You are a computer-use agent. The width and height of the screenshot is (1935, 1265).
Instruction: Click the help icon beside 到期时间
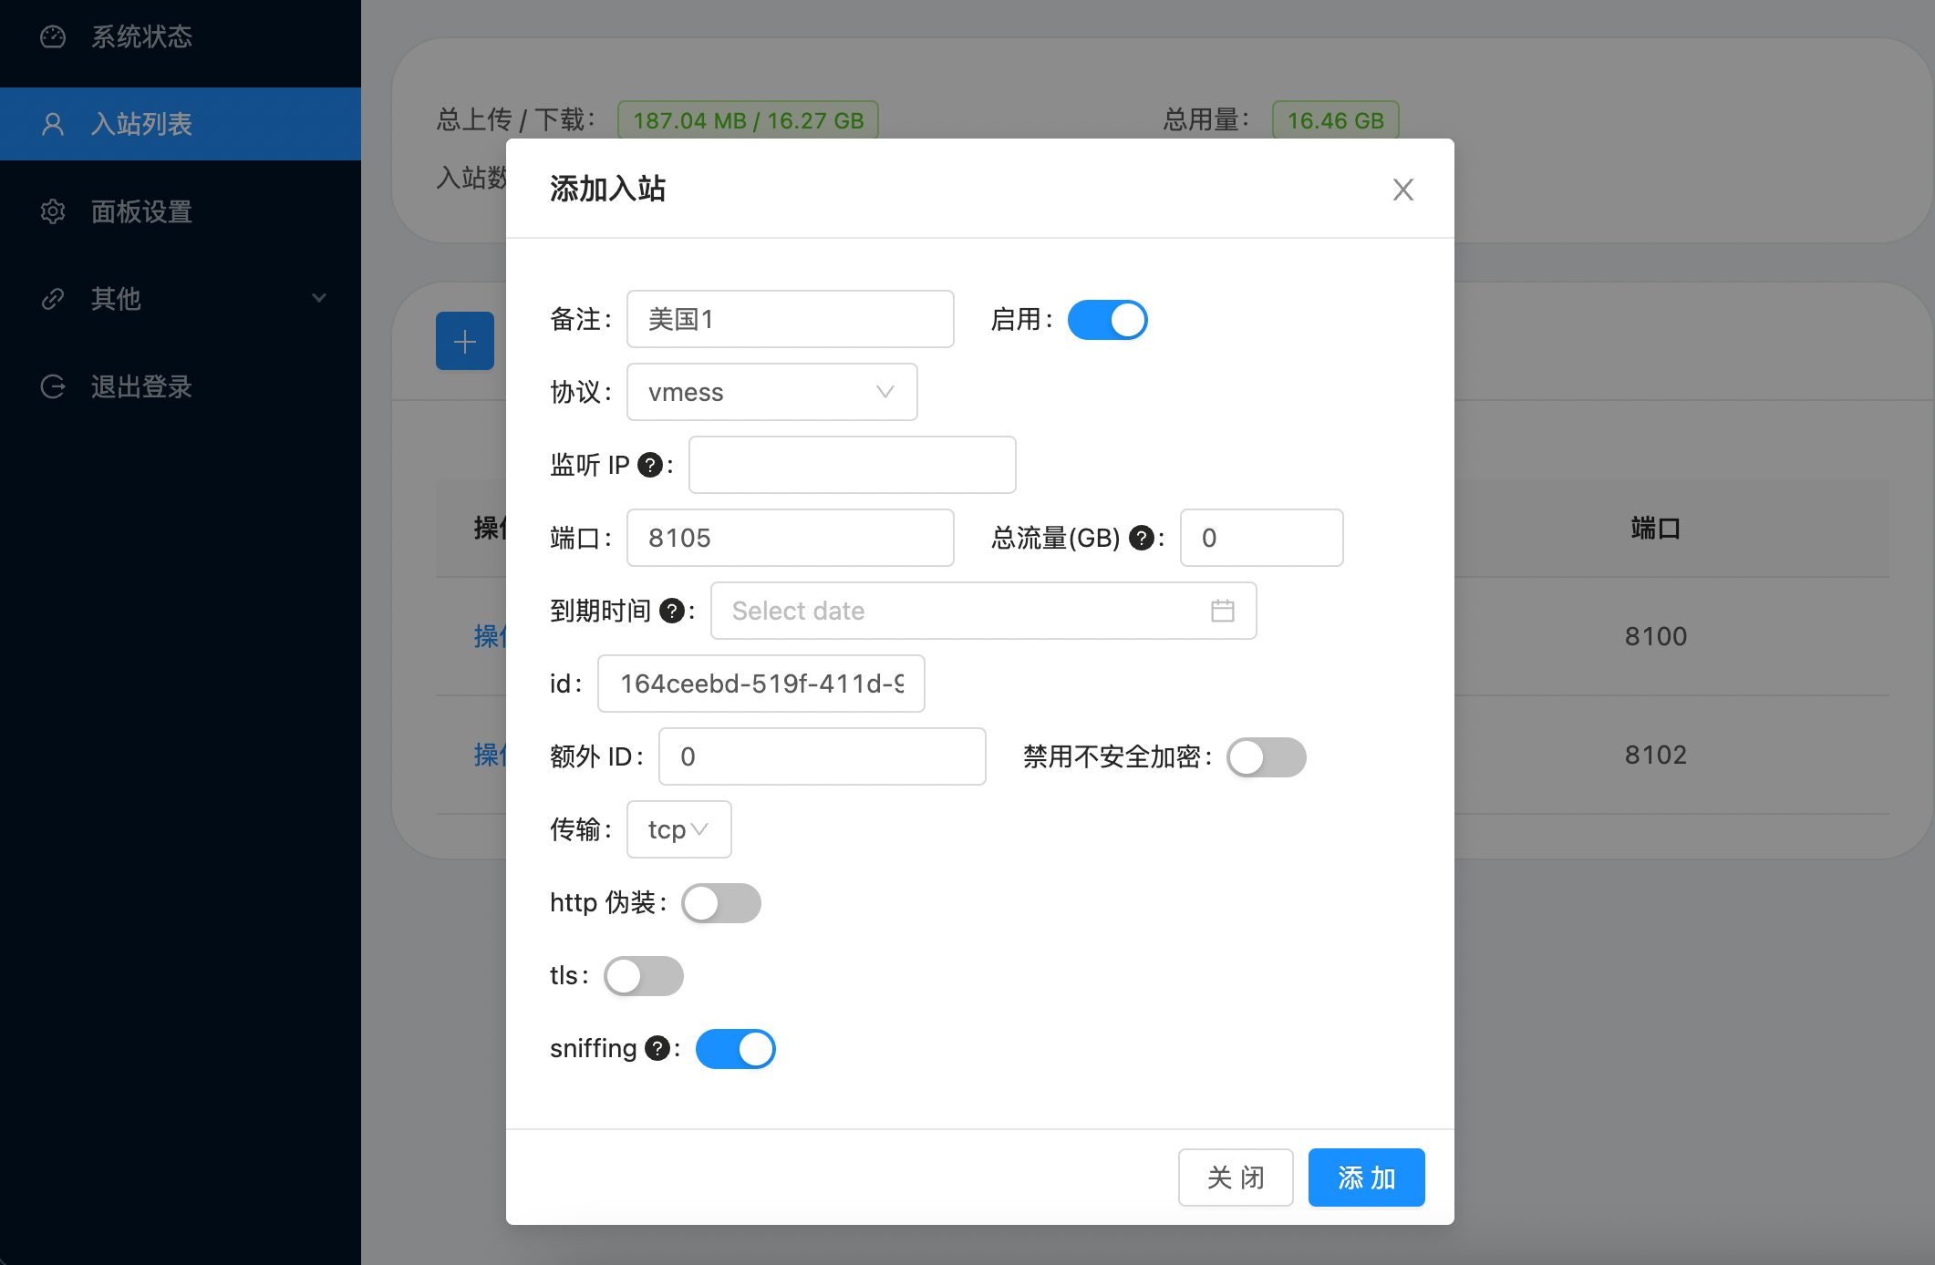coord(672,611)
